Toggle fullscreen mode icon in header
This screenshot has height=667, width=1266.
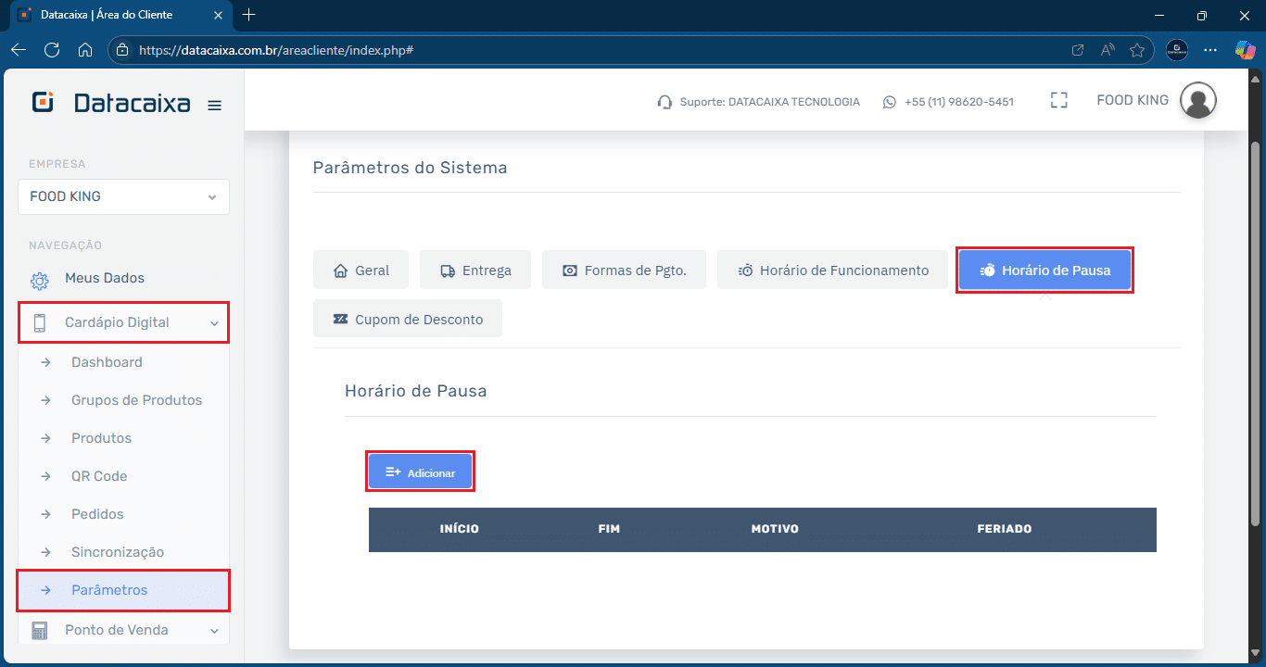(1059, 101)
